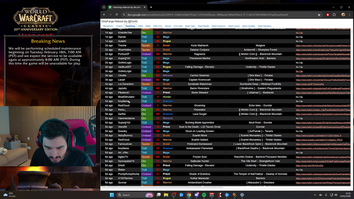This screenshot has width=354, height=199.
Task: Open Task View from taskbar
Action: coord(159,195)
